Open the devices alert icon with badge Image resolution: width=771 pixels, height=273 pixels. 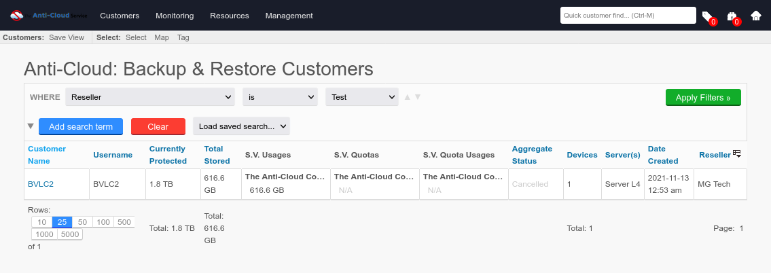[x=733, y=17]
